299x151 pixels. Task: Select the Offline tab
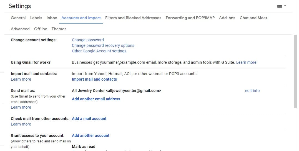(41, 29)
